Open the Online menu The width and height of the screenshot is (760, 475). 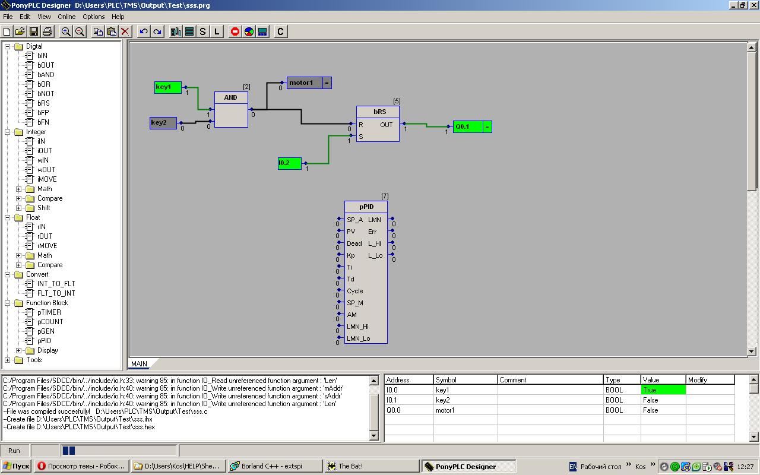[x=66, y=17]
